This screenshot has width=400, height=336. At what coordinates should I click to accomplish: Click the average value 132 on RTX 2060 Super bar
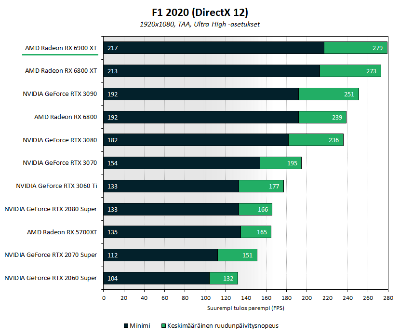point(228,279)
